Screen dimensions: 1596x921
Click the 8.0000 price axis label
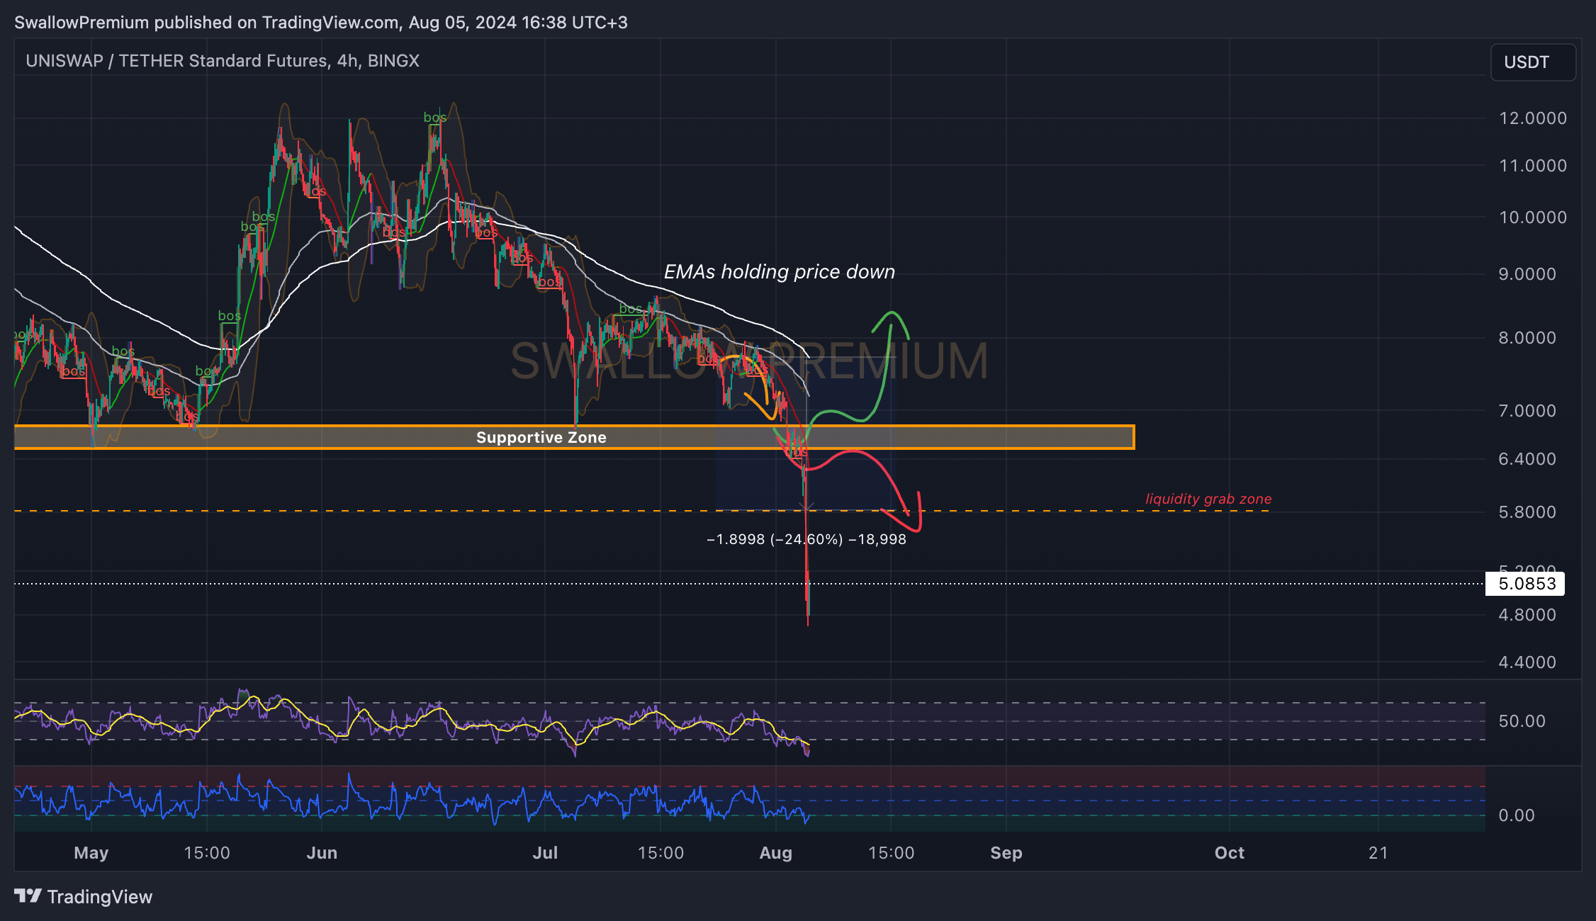pyautogui.click(x=1527, y=338)
